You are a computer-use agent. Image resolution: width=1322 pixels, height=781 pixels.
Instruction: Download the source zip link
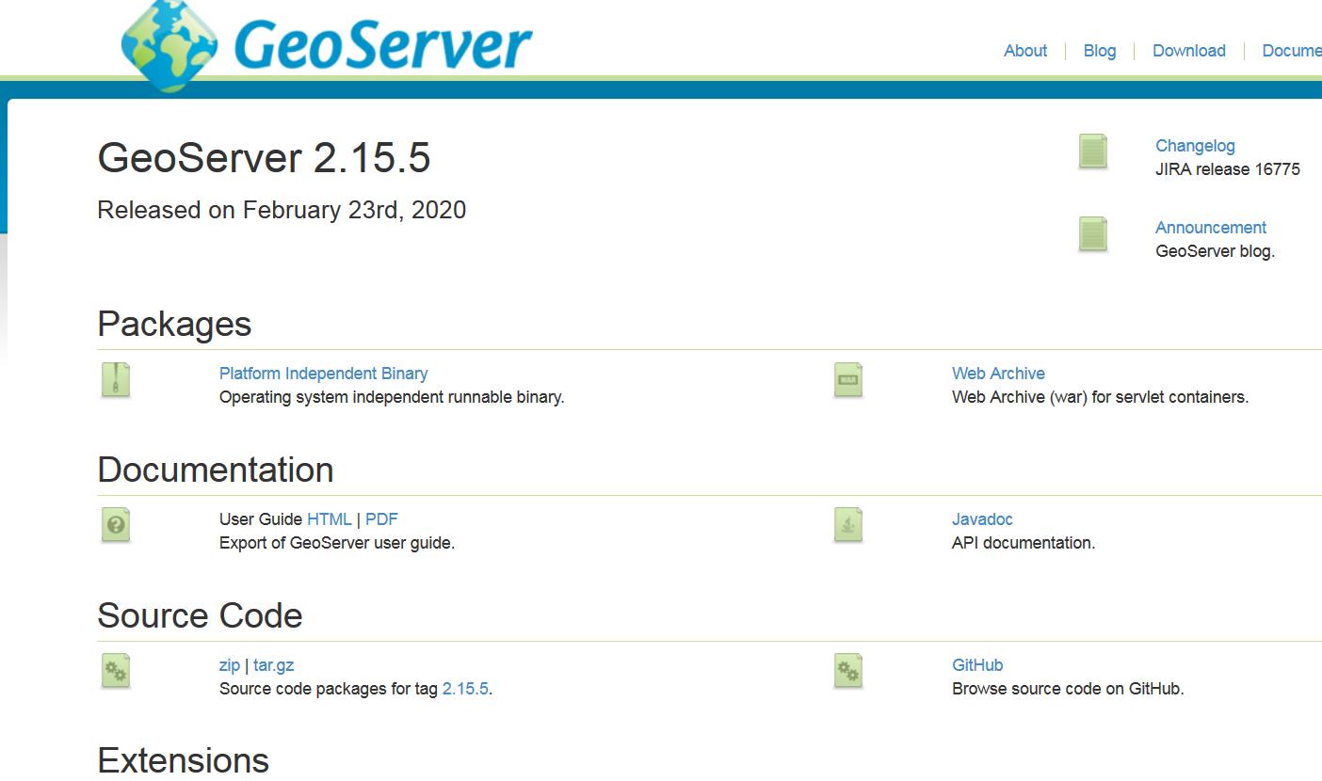click(230, 665)
